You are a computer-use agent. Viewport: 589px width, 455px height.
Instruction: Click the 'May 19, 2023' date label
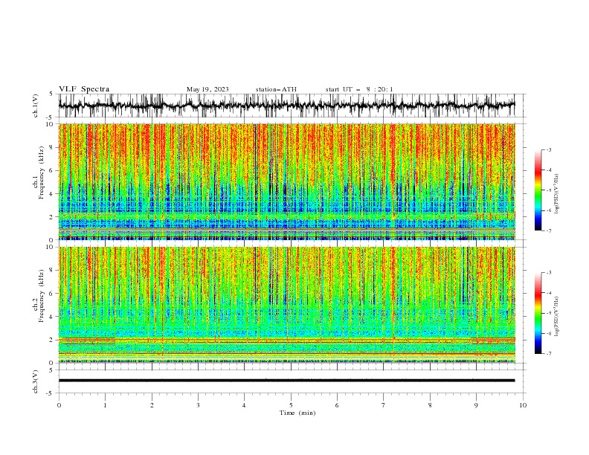[x=207, y=89]
